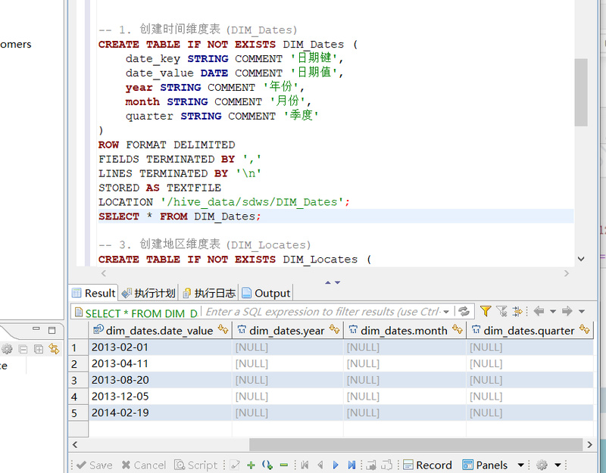Click the Save button
The width and height of the screenshot is (606, 473).
pos(95,465)
